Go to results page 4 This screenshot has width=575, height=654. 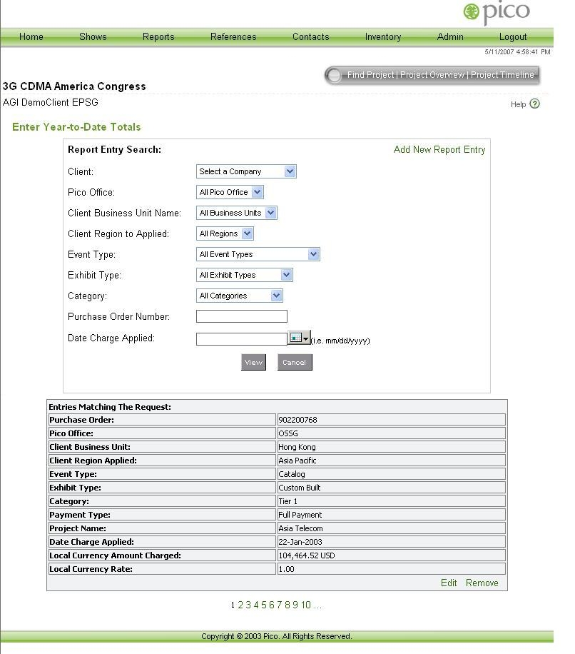point(256,605)
